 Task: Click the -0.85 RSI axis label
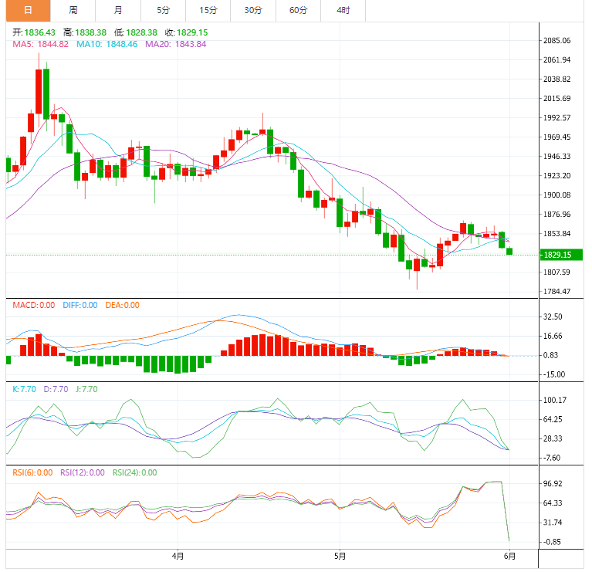point(552,542)
